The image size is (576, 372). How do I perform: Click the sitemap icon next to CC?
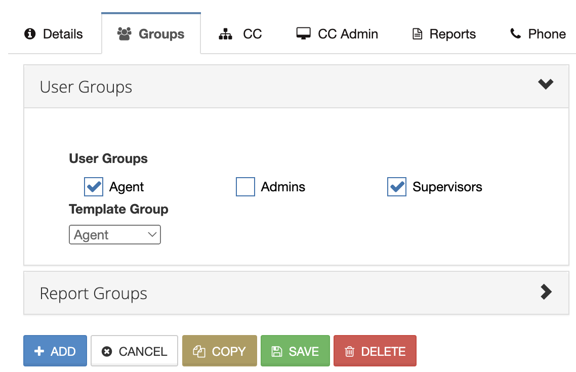225,34
